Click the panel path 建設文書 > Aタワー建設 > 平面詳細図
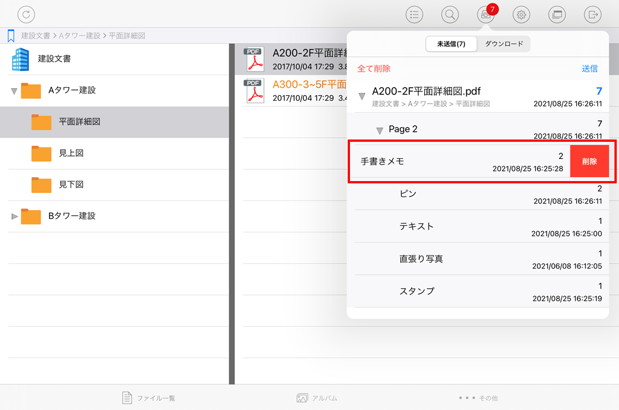This screenshot has height=410, width=619. 431,104
